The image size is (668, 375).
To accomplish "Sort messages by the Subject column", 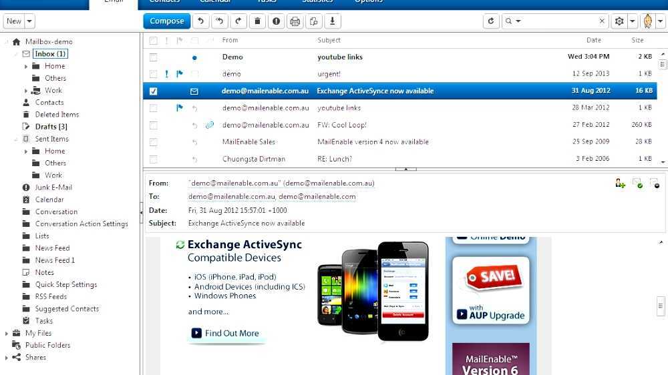I will (x=329, y=40).
